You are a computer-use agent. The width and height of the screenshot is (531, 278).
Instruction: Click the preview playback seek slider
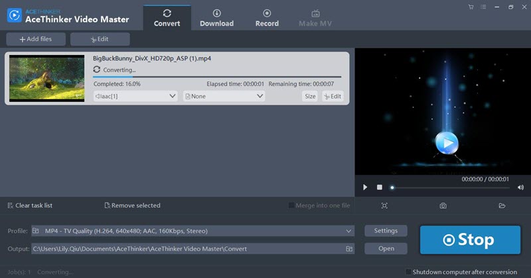[x=451, y=187]
